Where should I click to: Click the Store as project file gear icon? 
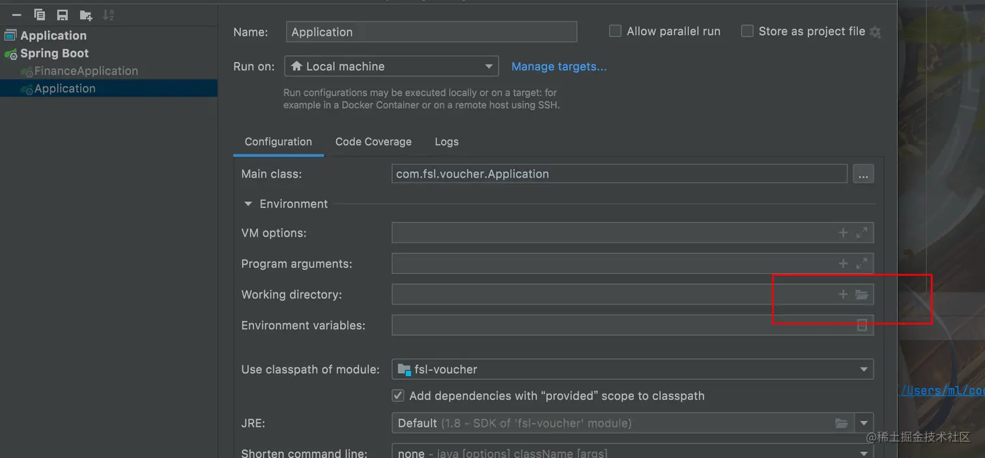coord(875,32)
